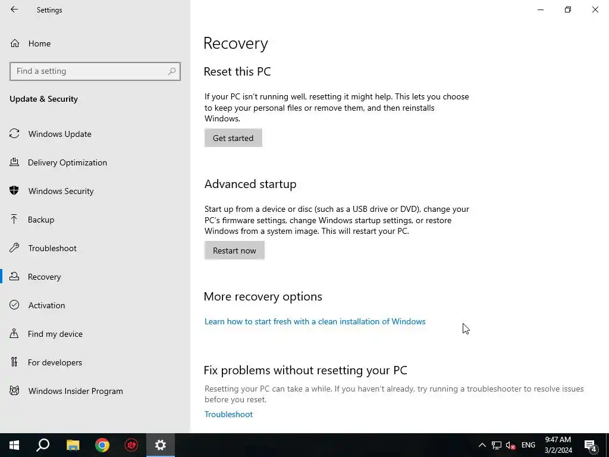The image size is (609, 457).
Task: Launch Google Chrome from the taskbar
Action: pyautogui.click(x=102, y=445)
